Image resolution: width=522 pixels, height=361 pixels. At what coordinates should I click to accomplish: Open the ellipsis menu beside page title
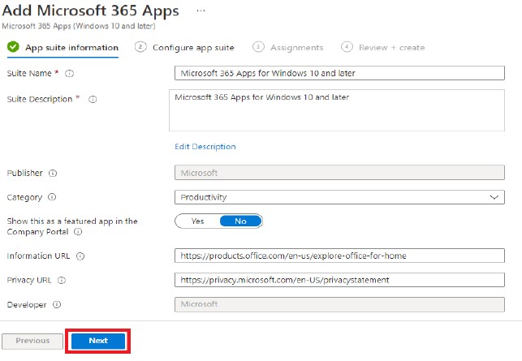click(x=201, y=11)
